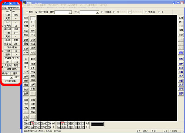Select square layer group 3
Image resolution: width=185 pixels, height=133 pixels.
pos(69,123)
